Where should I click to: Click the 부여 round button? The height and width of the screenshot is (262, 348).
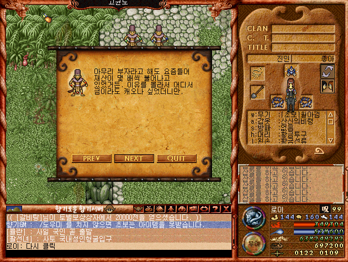click(x=254, y=243)
